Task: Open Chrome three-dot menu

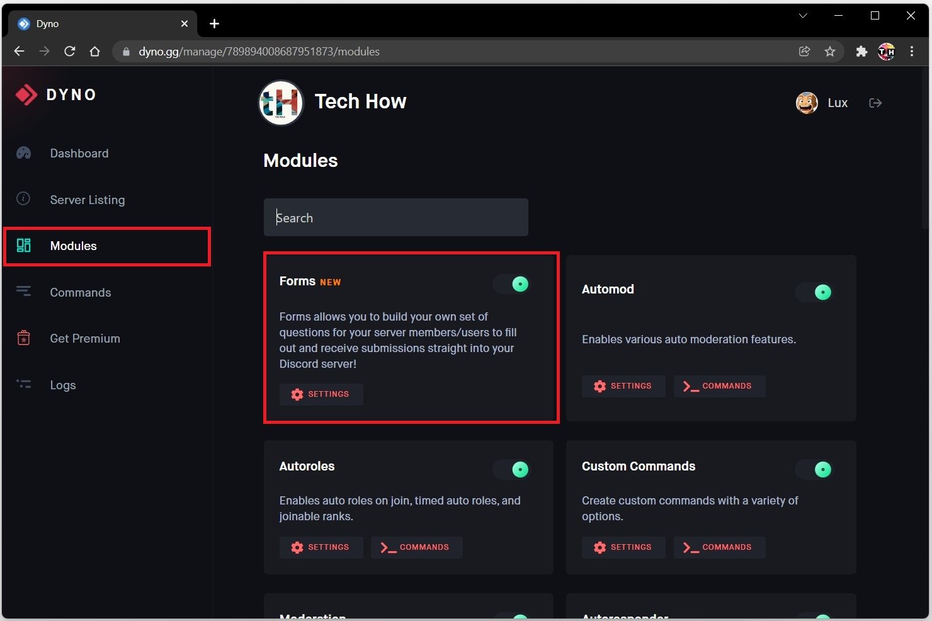Action: [911, 52]
